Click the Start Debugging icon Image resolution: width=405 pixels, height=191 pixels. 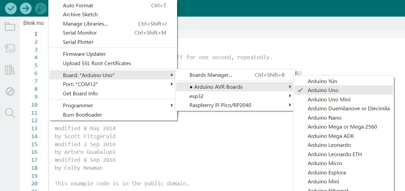click(41, 8)
